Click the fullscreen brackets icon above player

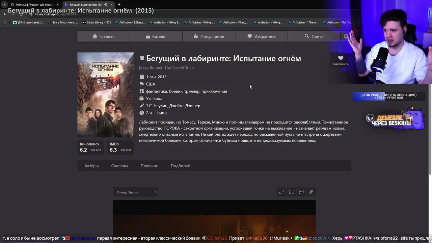pos(291,192)
